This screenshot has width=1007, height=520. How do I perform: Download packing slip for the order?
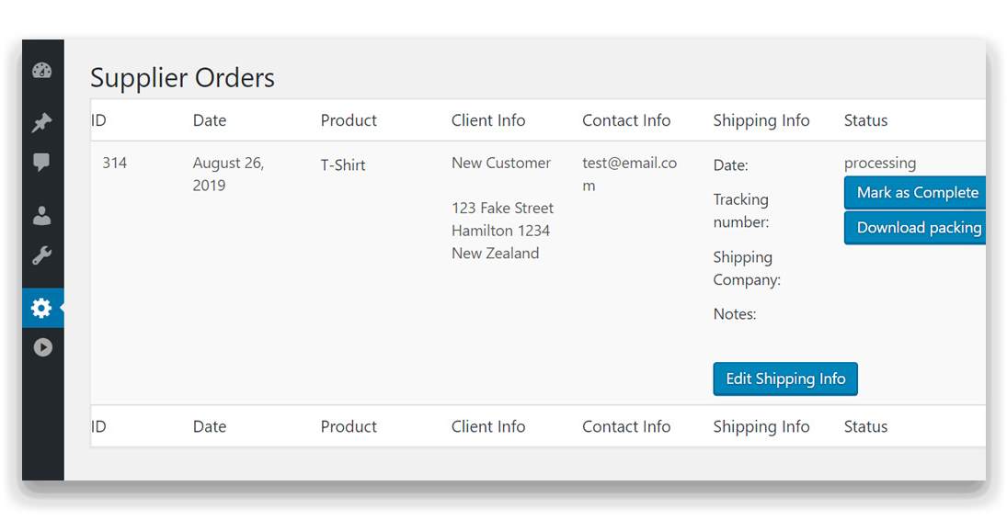(915, 228)
